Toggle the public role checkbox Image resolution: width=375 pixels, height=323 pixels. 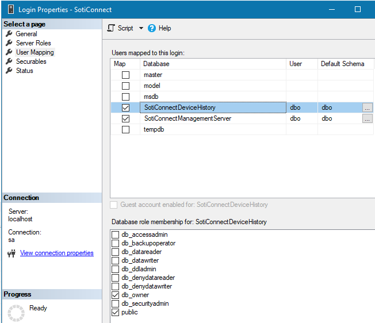115,312
